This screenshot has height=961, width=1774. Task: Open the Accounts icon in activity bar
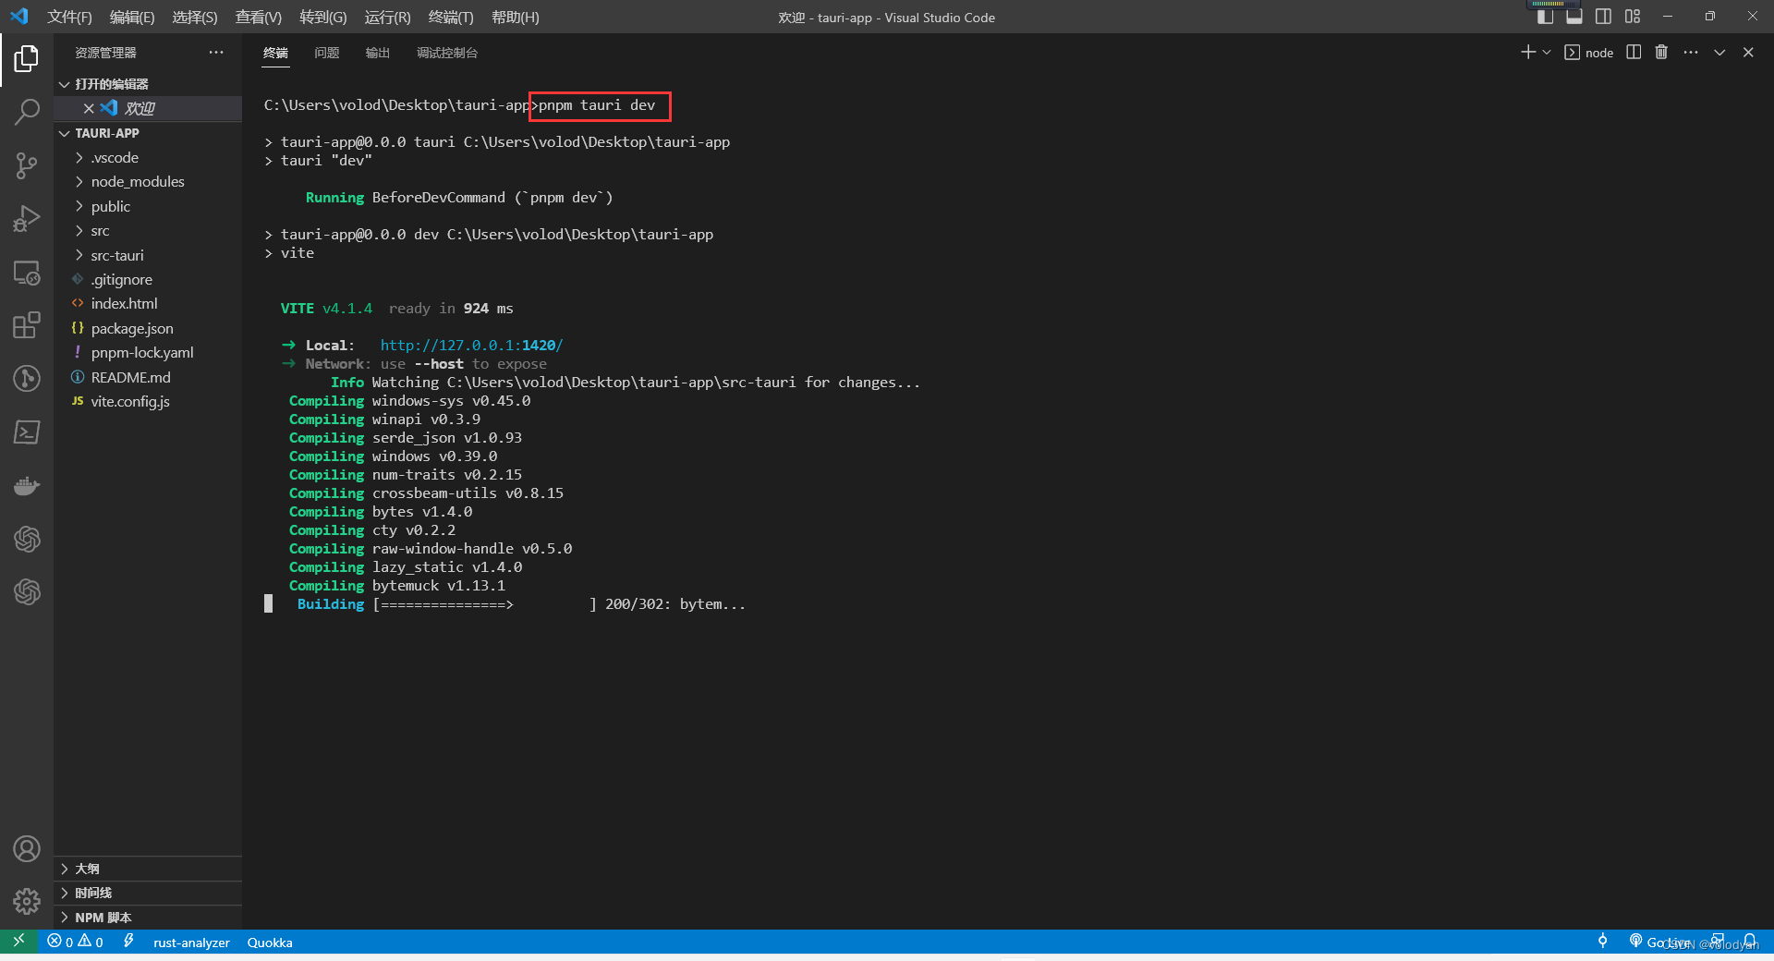(x=27, y=848)
